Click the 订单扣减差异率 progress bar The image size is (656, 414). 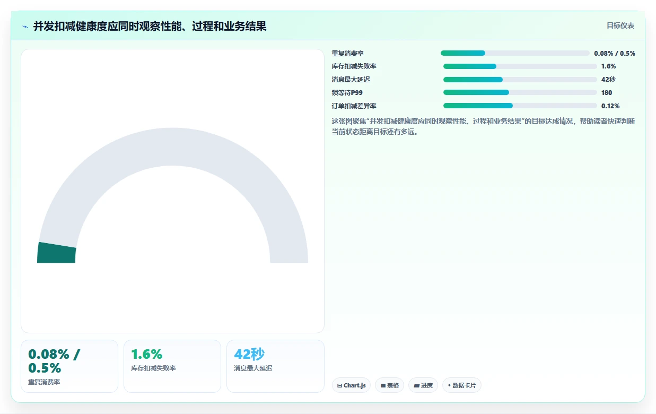tap(520, 106)
